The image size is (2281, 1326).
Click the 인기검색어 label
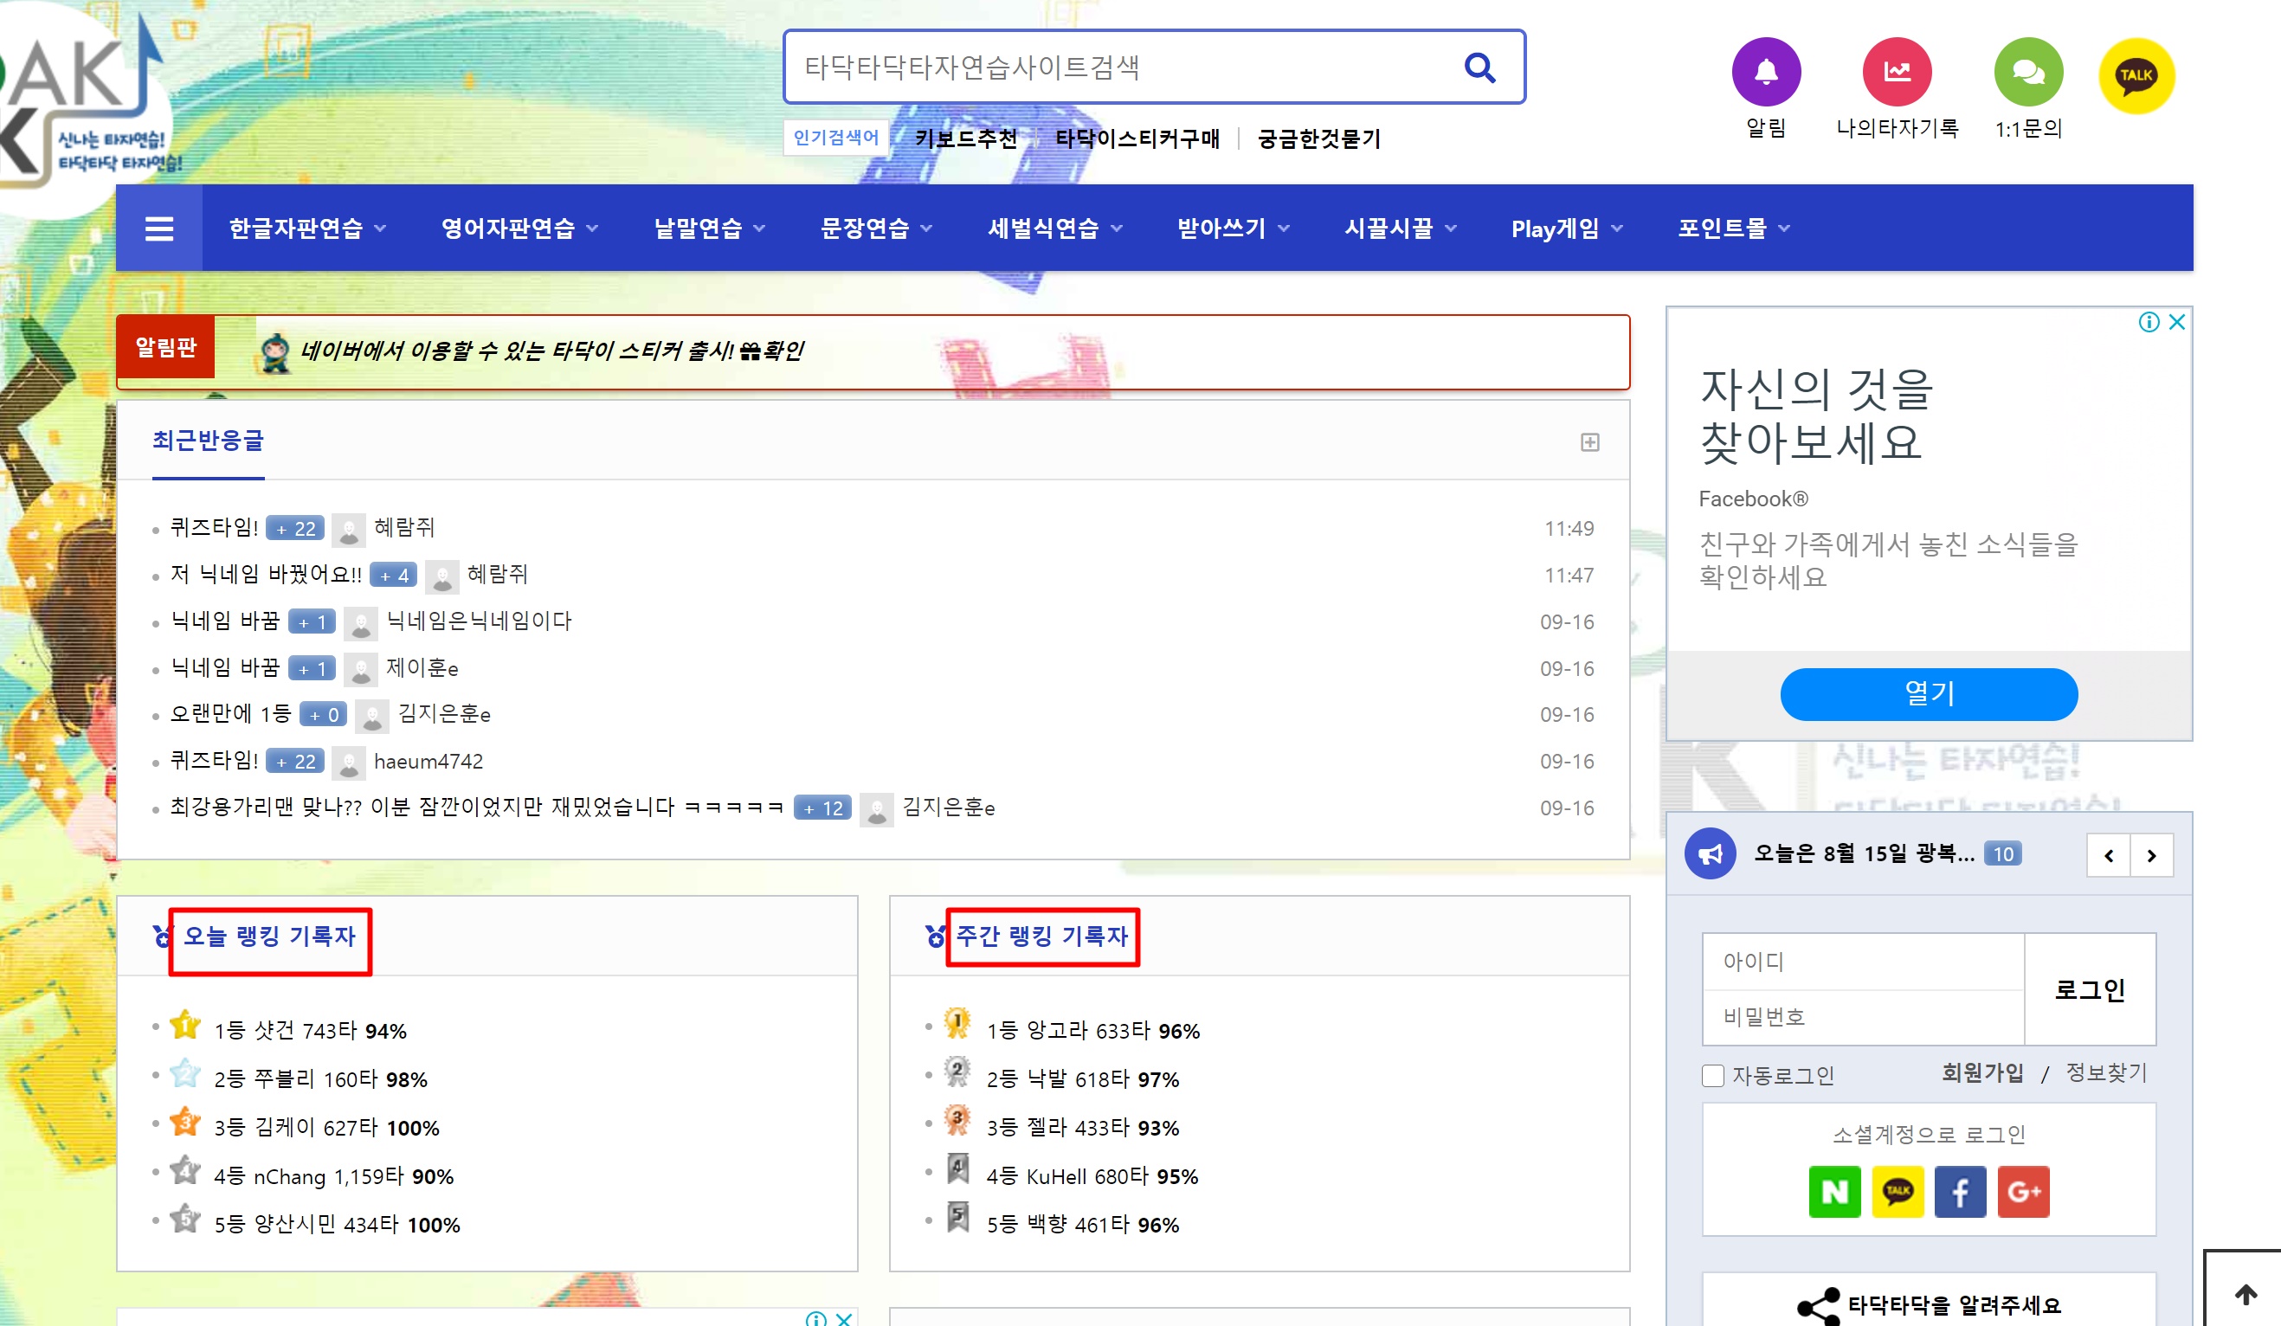point(835,138)
